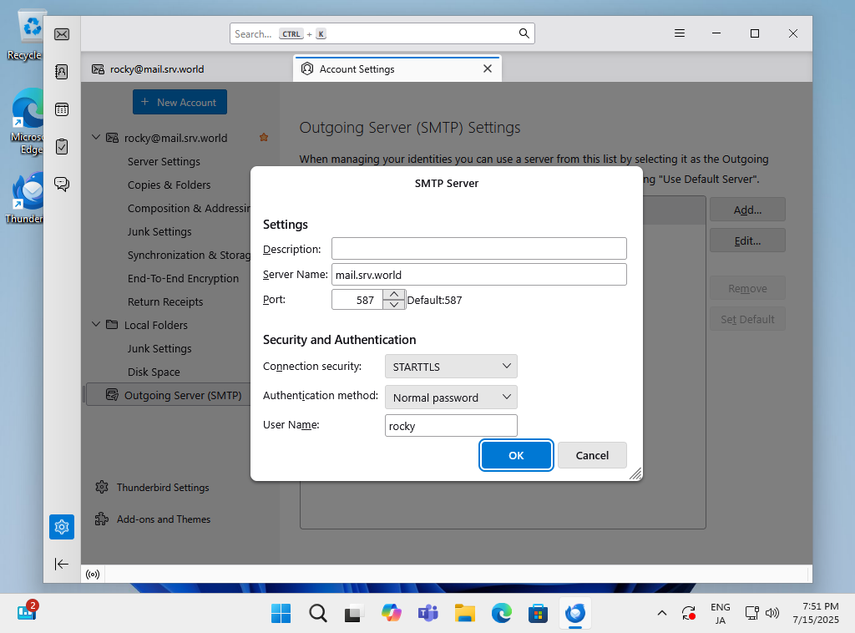Increase the port value with the stepper arrow
The image size is (855, 633).
point(393,294)
